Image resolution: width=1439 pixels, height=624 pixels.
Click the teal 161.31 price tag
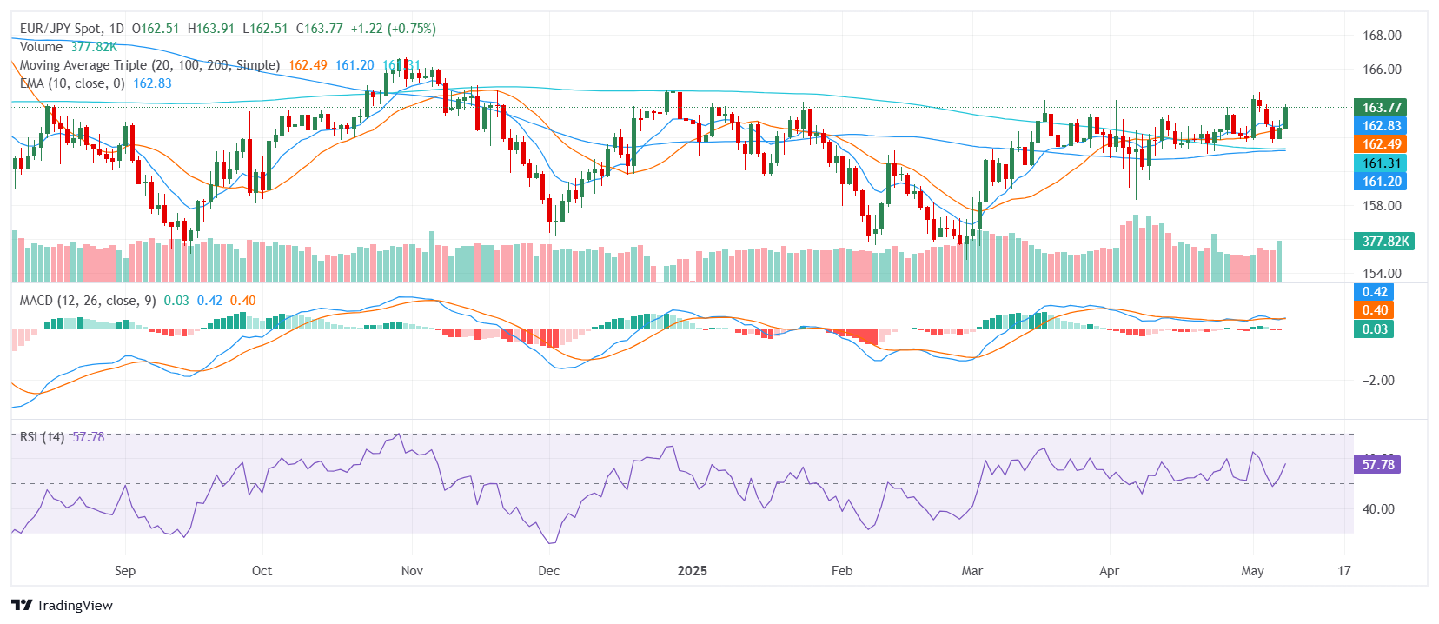pyautogui.click(x=1381, y=163)
